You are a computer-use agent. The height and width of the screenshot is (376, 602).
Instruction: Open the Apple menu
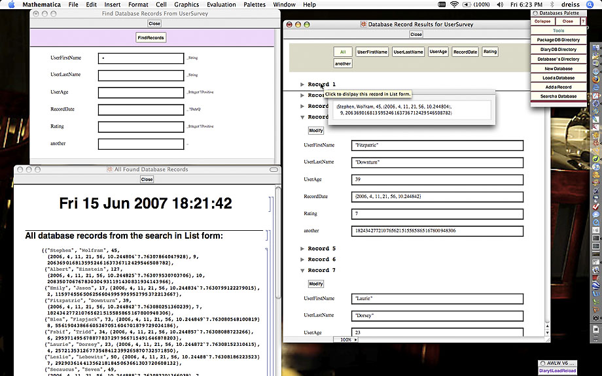pyautogui.click(x=10, y=5)
